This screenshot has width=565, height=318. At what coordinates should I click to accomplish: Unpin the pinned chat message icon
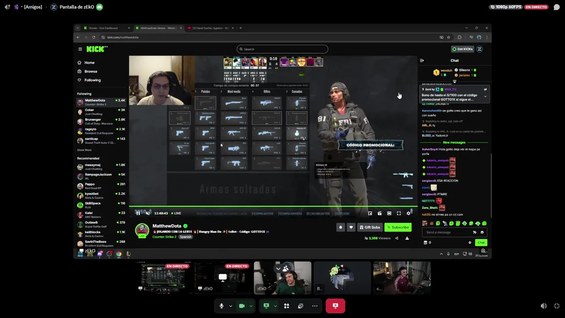(x=485, y=89)
